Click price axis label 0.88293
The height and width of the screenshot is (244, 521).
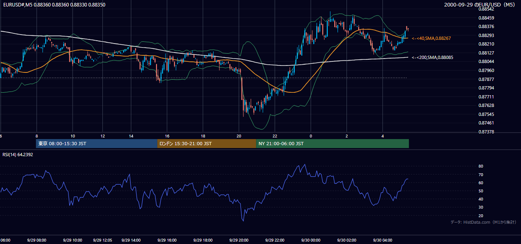(486, 35)
